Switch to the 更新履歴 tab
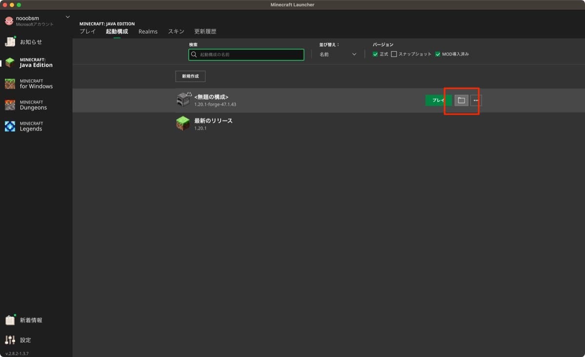This screenshot has height=357, width=585. tap(205, 32)
